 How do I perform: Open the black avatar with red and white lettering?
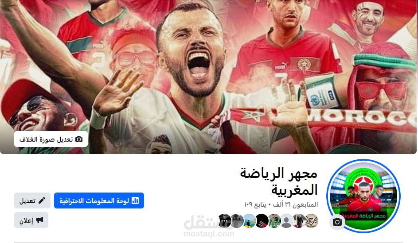click(x=262, y=221)
